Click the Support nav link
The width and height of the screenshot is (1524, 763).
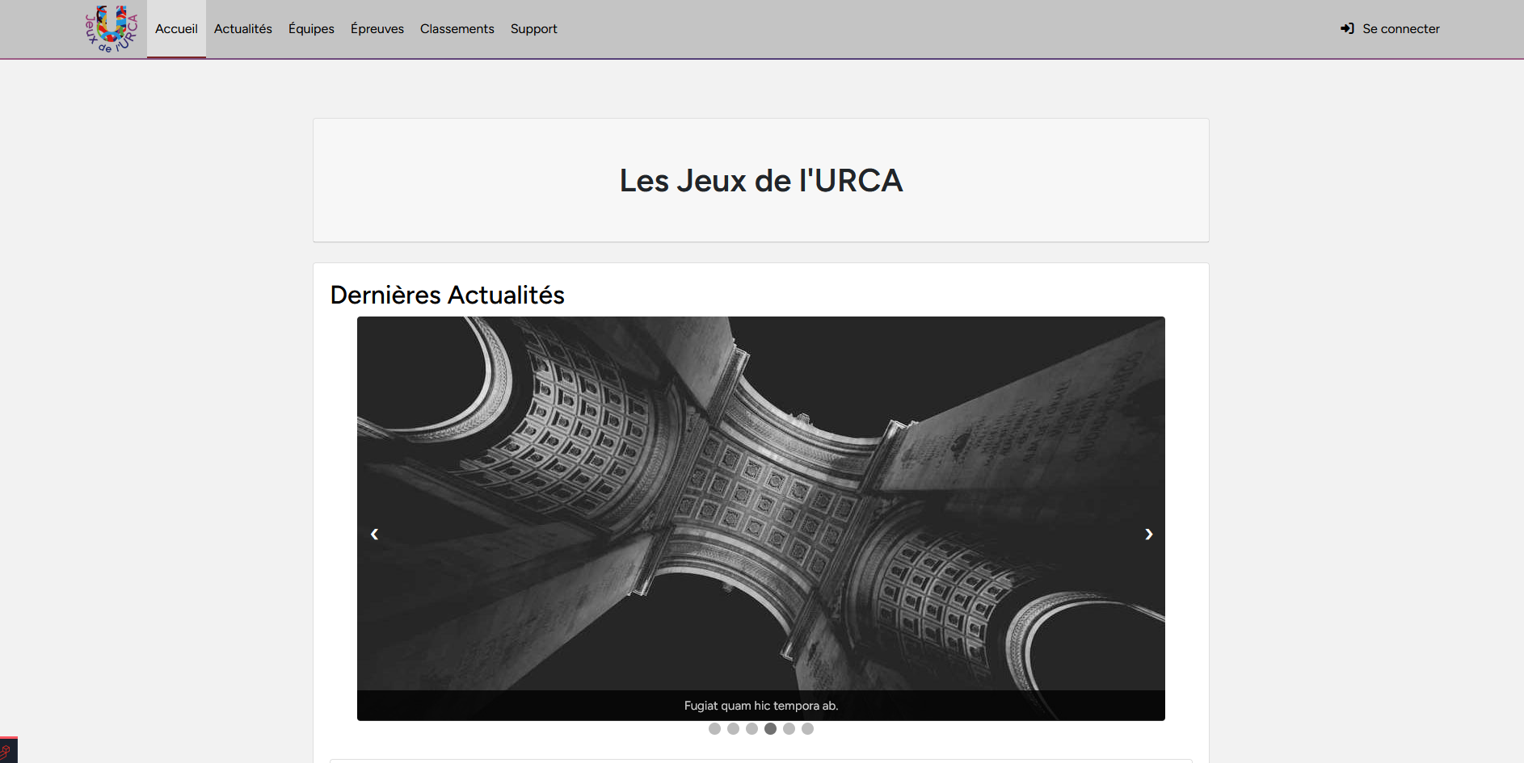(x=533, y=29)
